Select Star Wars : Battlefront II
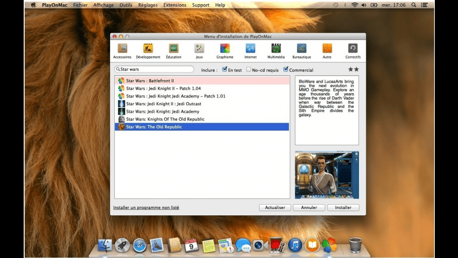458x258 pixels. pos(202,81)
